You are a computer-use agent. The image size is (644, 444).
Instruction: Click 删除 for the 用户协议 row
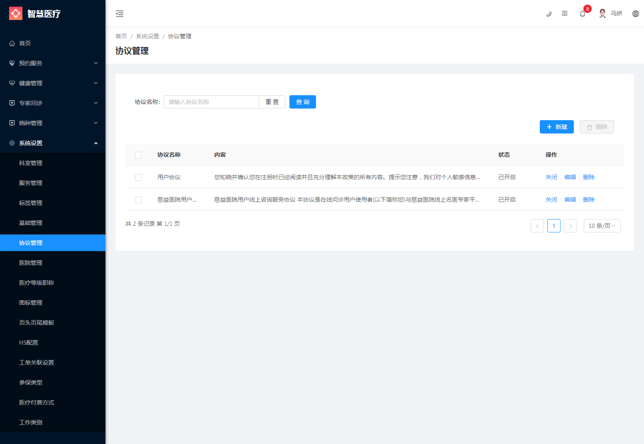[x=589, y=177]
